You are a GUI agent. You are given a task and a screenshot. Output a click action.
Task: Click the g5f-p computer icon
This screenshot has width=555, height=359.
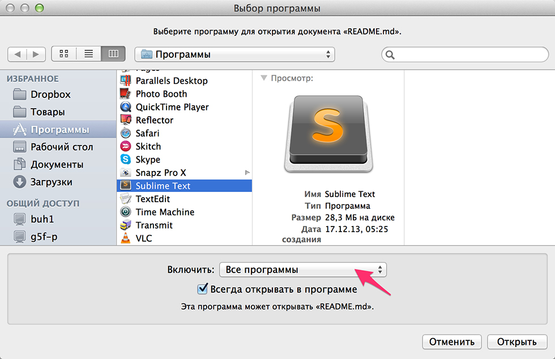tap(19, 237)
